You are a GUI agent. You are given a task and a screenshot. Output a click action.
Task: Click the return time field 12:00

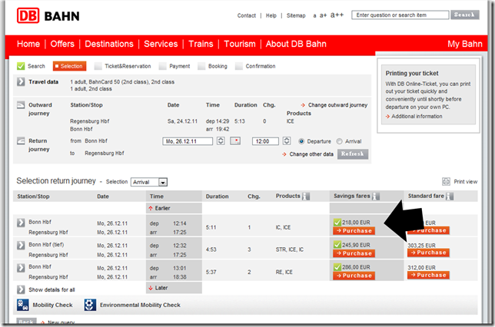pyautogui.click(x=265, y=141)
